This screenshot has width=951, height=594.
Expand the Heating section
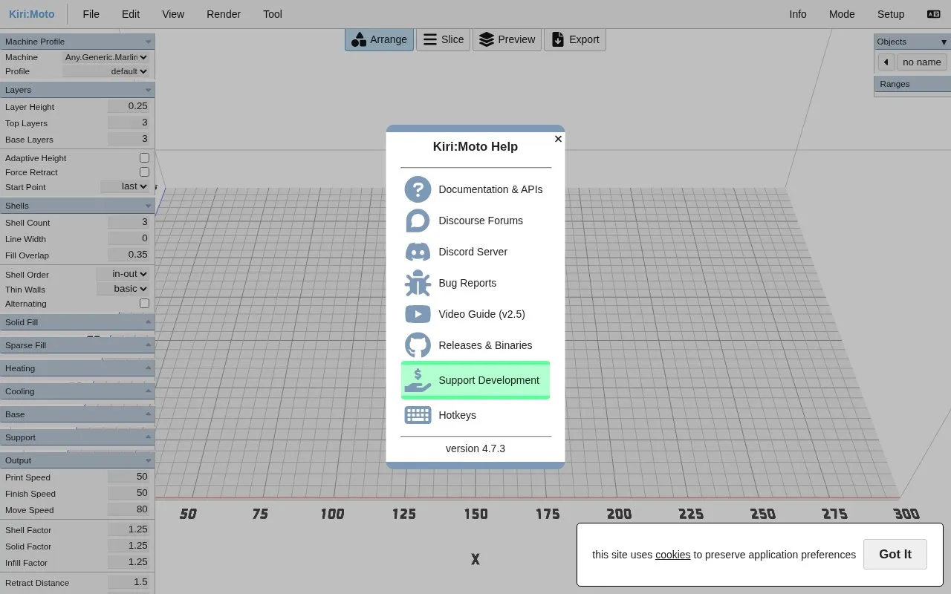coord(77,368)
